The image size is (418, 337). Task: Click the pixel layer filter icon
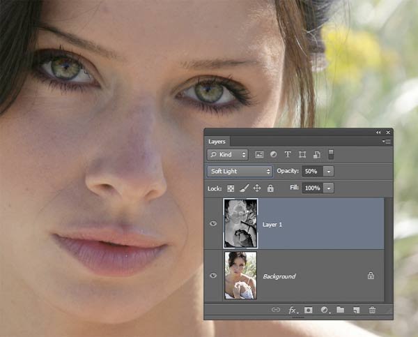click(x=260, y=154)
